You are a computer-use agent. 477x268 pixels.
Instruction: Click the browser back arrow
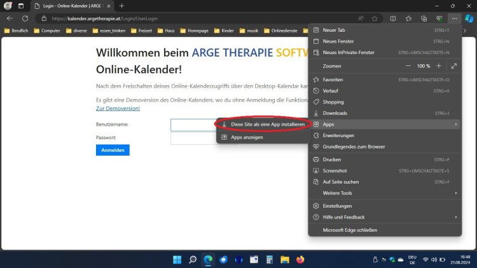[x=10, y=18]
